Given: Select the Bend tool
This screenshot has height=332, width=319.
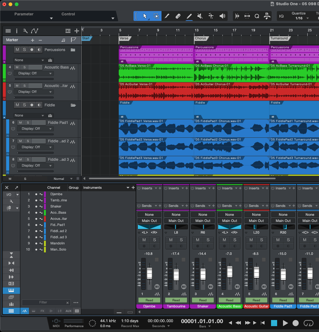Looking at the screenshot, I should tap(211, 16).
